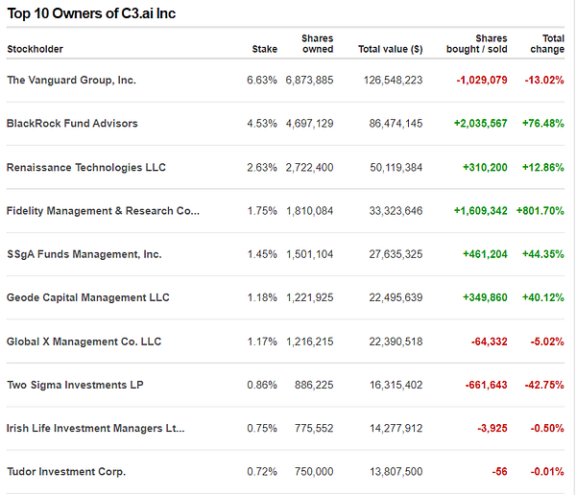This screenshot has width=576, height=495.
Task: Click BlackRock's 4,697,129 shares owned
Action: tap(310, 124)
